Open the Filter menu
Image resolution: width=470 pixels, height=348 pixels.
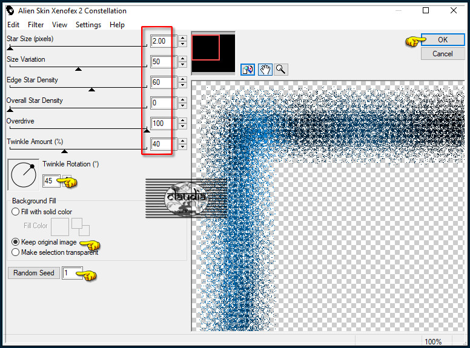(x=36, y=25)
